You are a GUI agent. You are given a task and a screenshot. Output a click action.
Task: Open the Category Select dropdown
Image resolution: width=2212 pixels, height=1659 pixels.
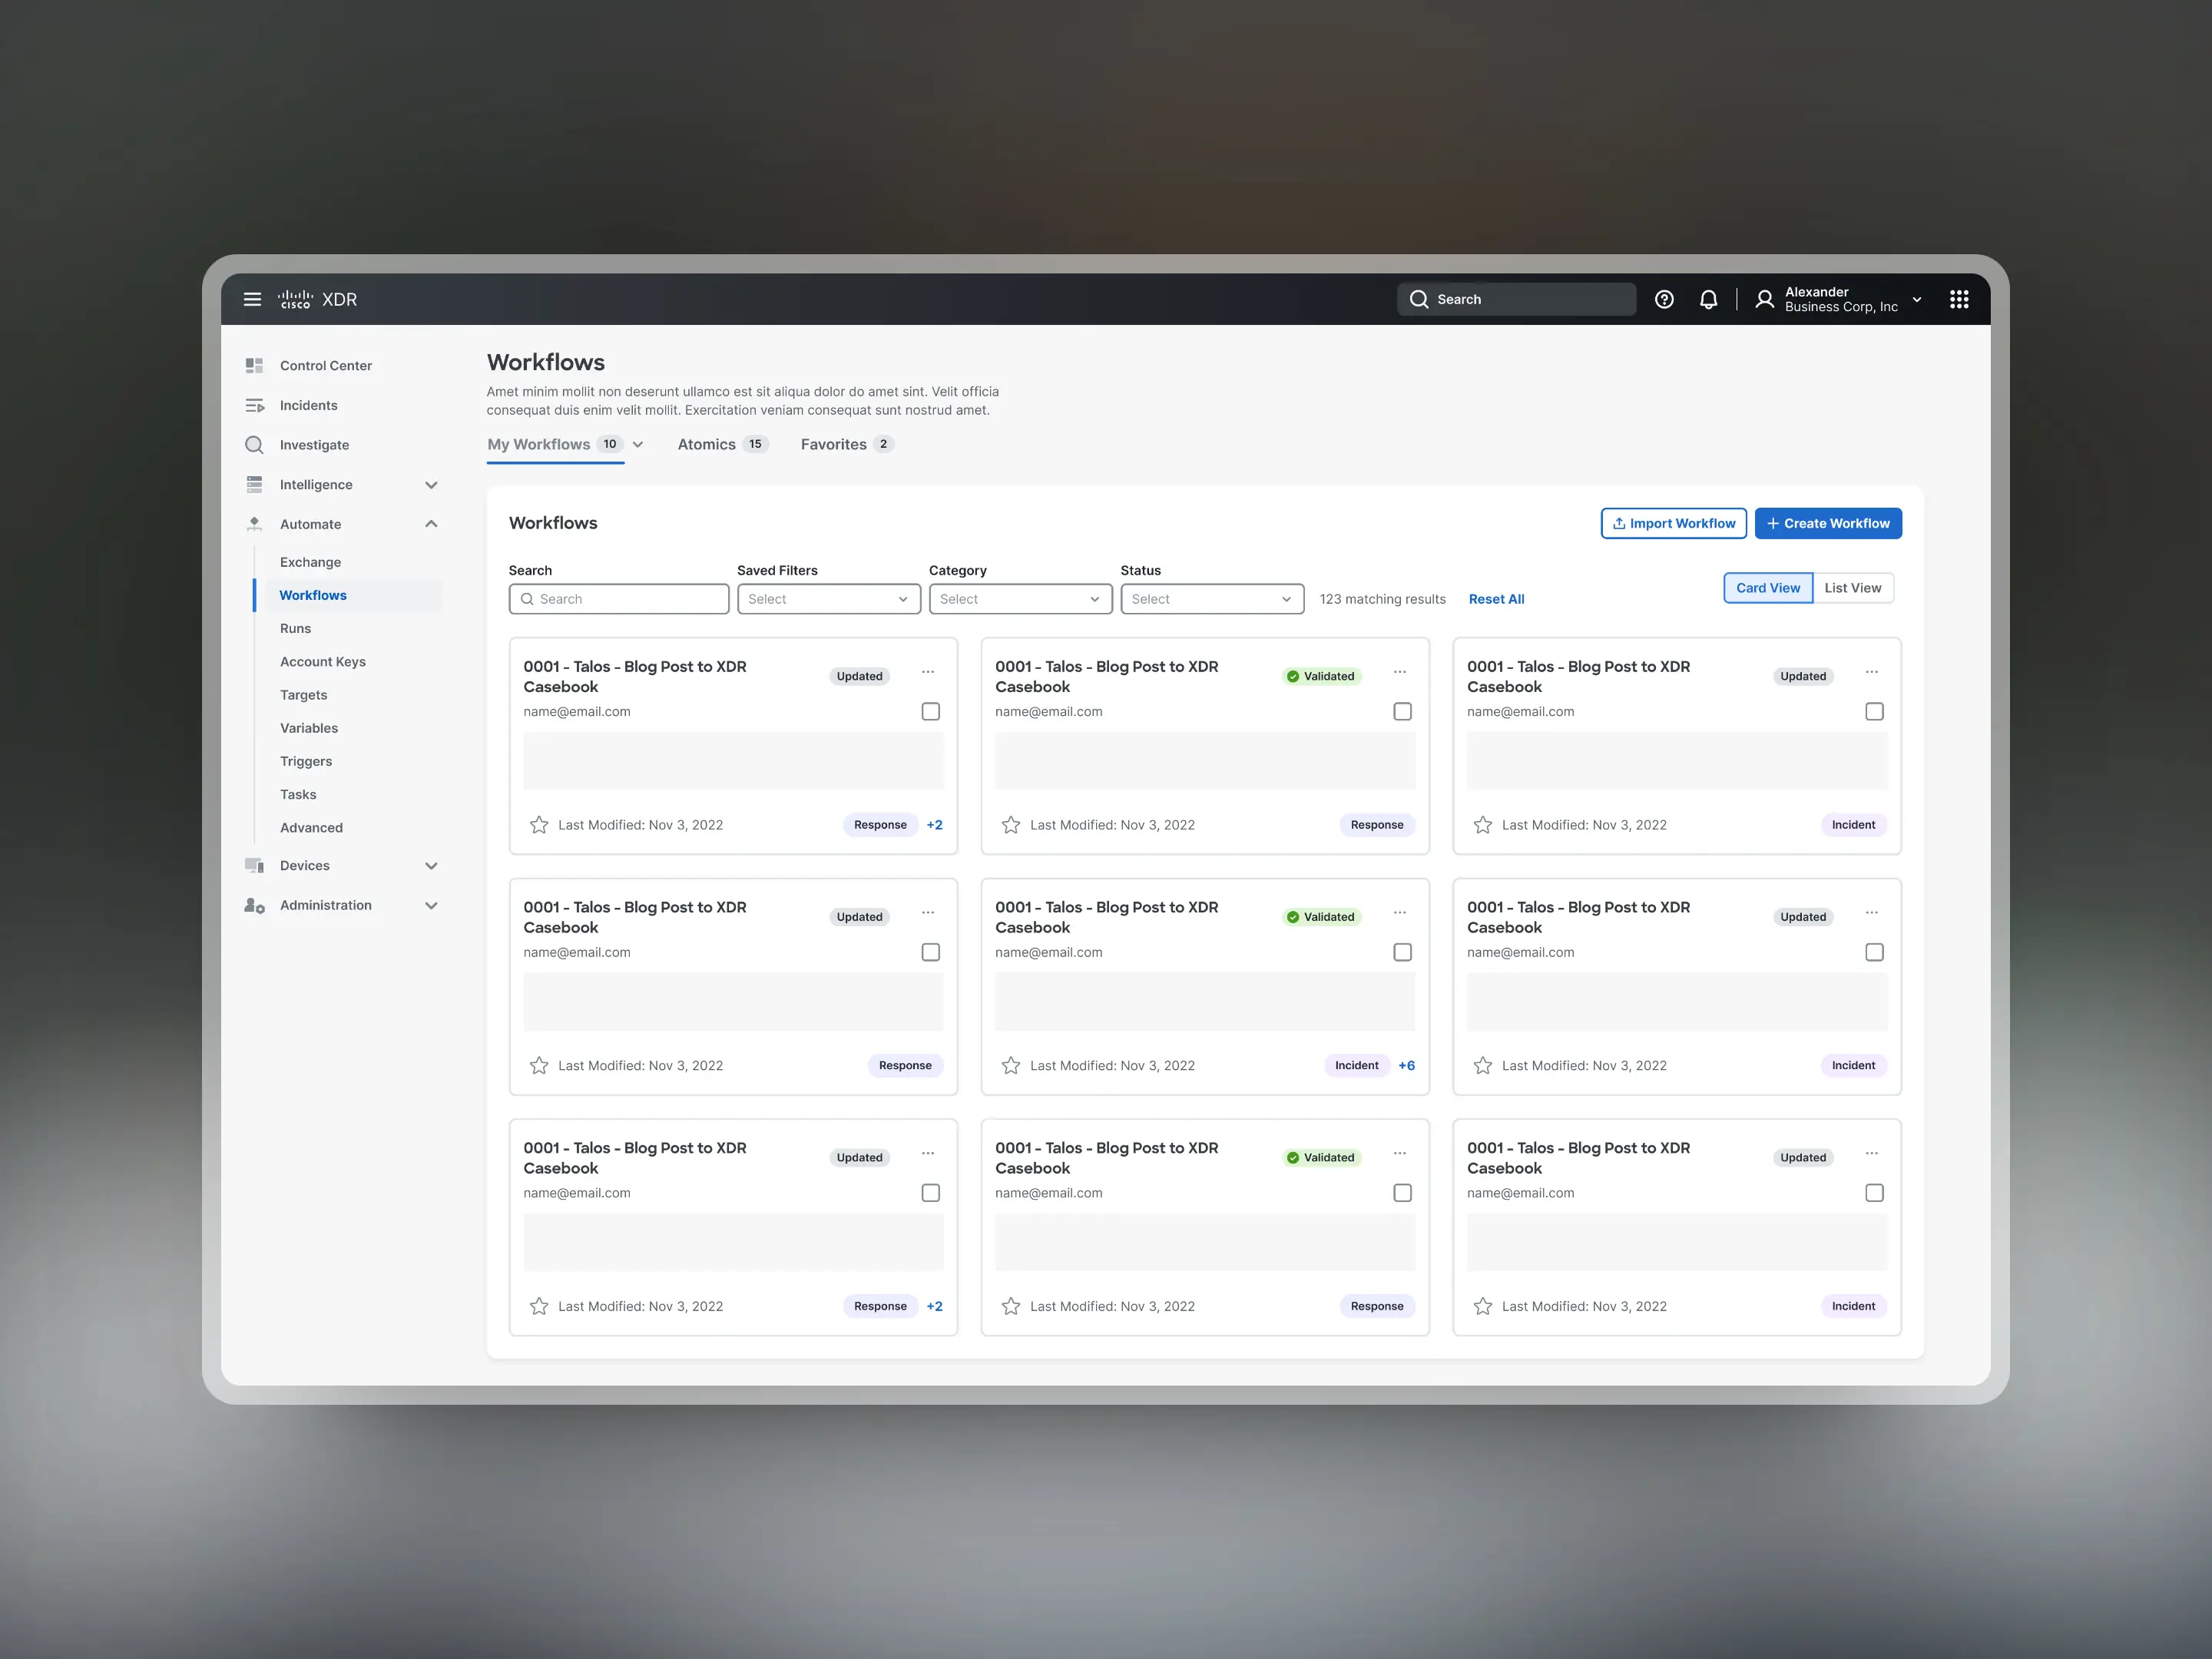1019,599
